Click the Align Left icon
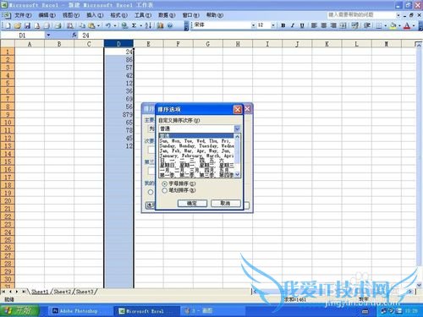This screenshot has height=317, width=423. [x=314, y=25]
